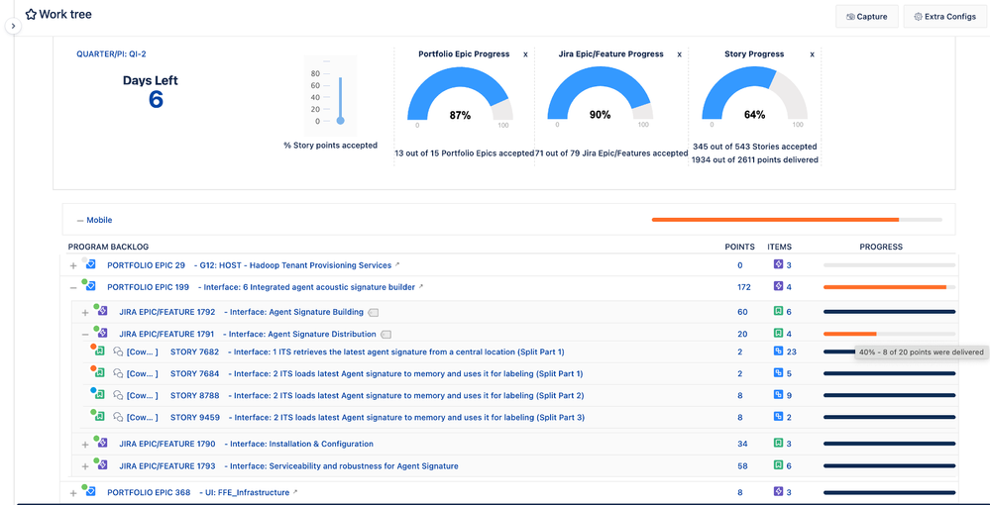Click external link icon after acoustic signature builder
This screenshot has height=505, width=990.
pyautogui.click(x=420, y=286)
